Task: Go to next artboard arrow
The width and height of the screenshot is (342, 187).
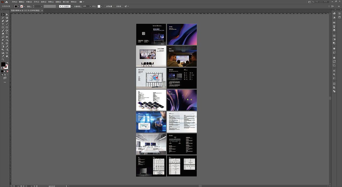Action: point(34,186)
